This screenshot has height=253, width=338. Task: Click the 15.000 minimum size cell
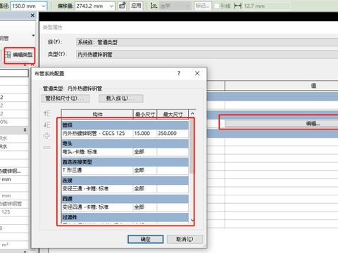tap(145, 134)
